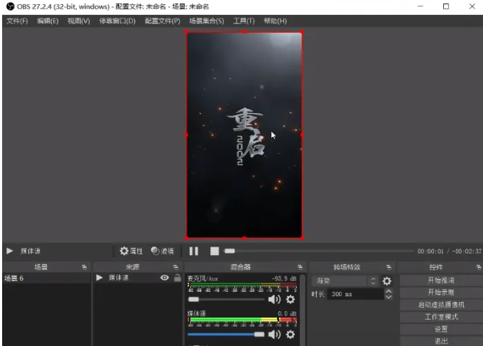
Task: Click the 0.0 dB level text
Action: pos(287,313)
